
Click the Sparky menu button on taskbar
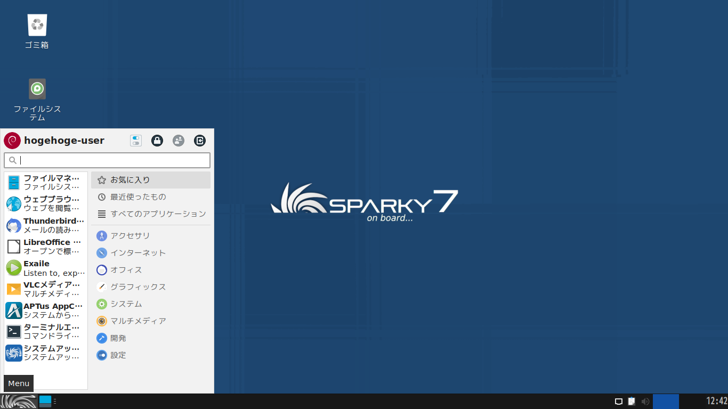point(19,401)
